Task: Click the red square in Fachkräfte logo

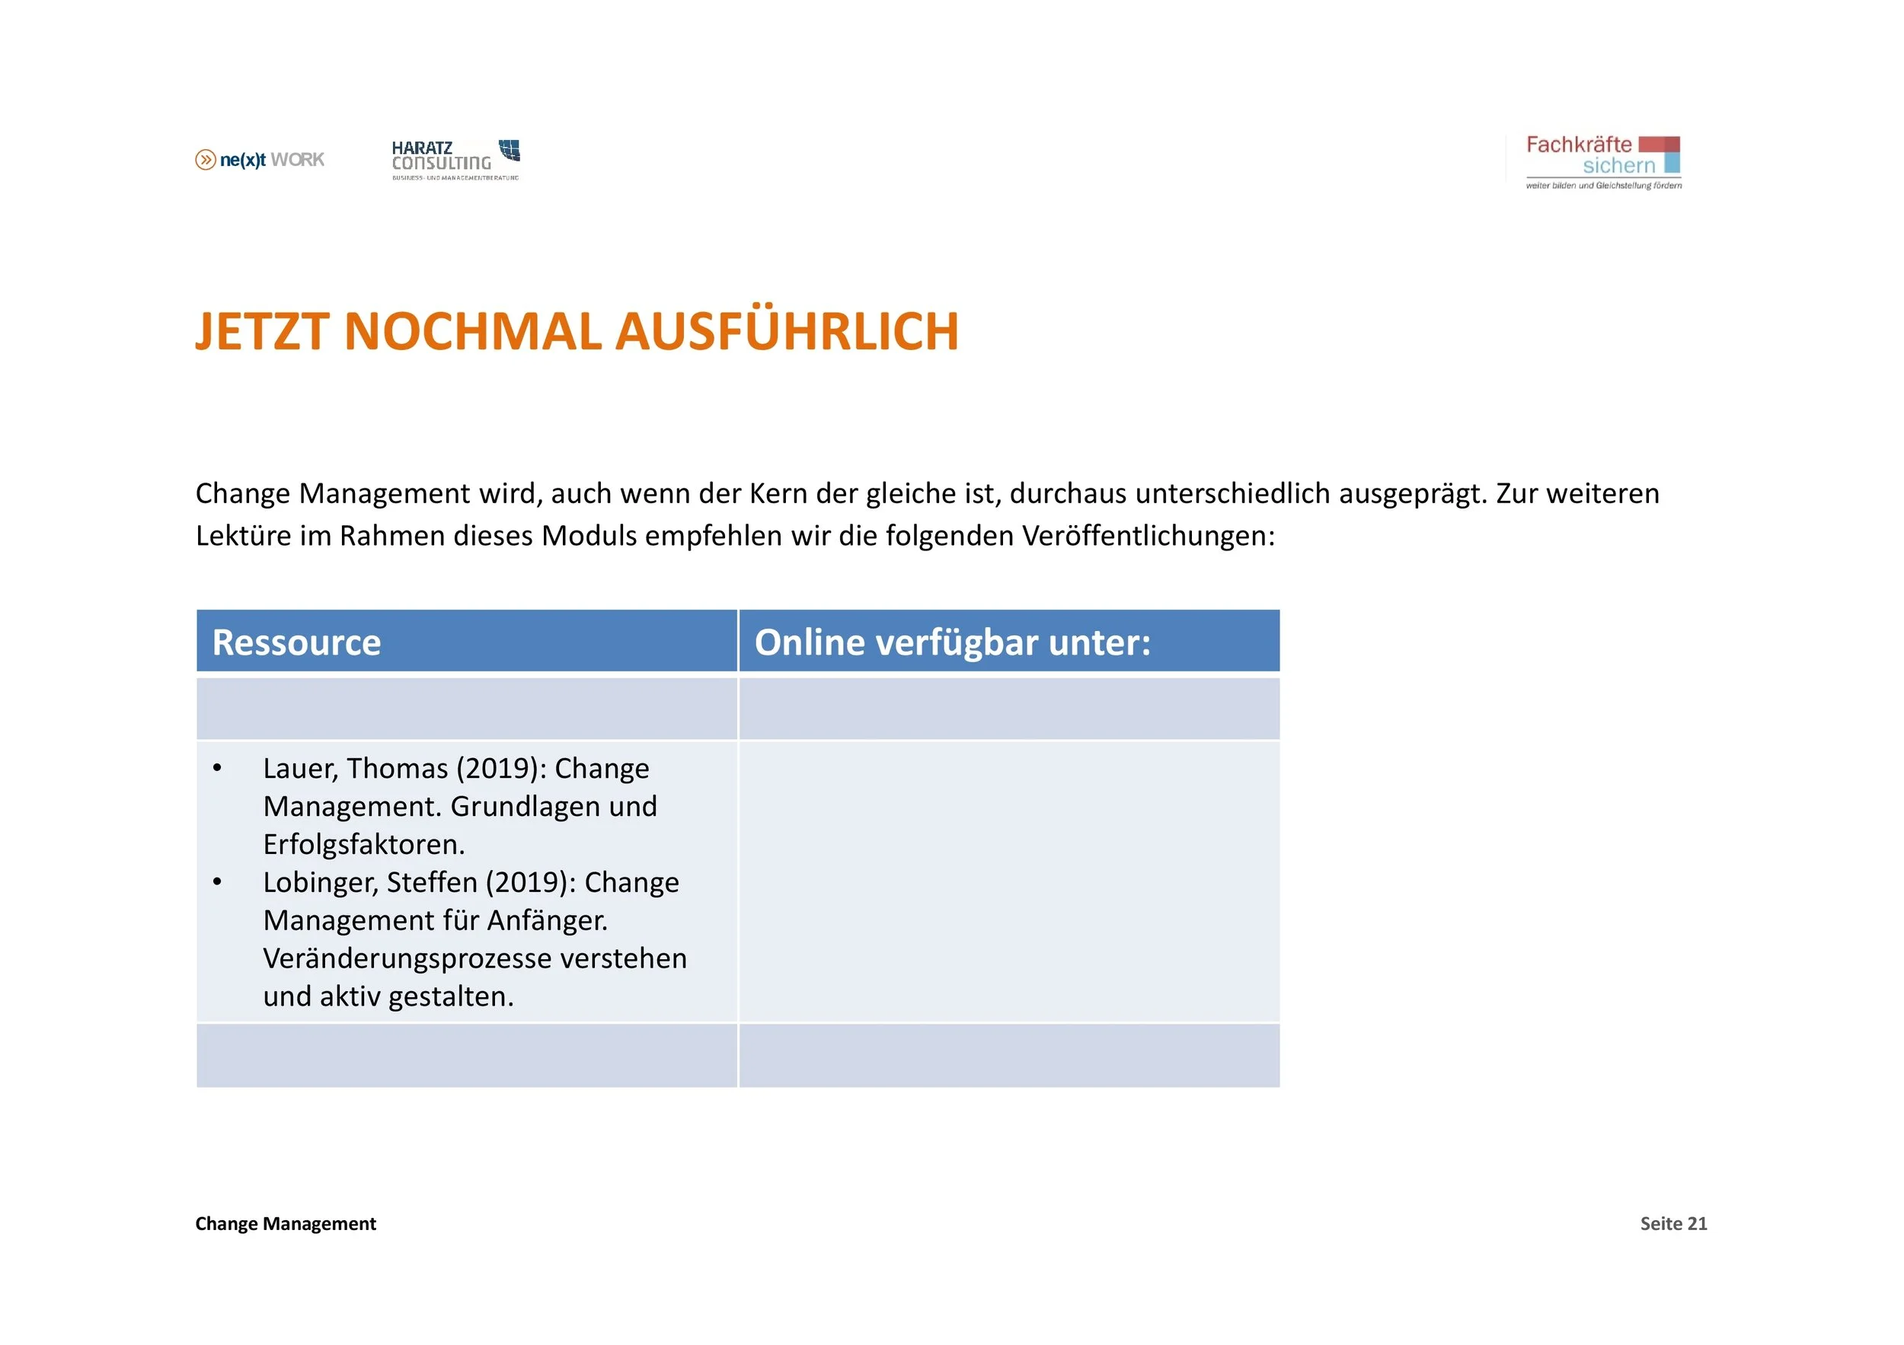Action: click(1659, 145)
